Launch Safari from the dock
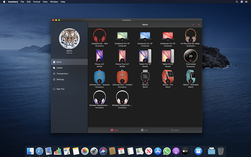This screenshot has height=157, width=251. [x=39, y=151]
